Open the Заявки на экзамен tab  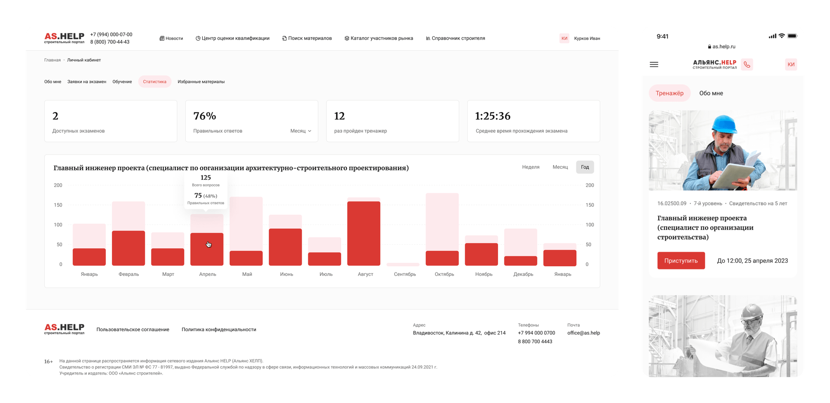86,82
